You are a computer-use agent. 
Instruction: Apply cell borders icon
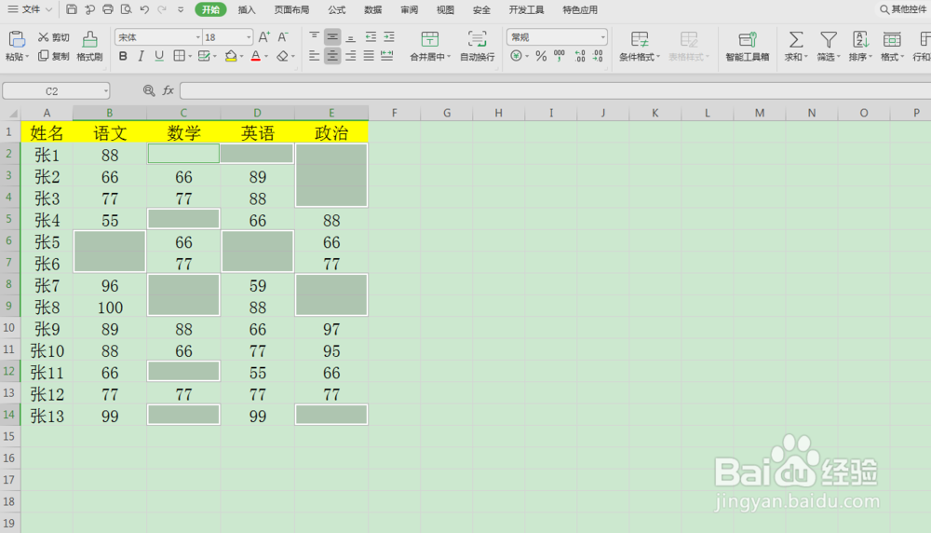tap(179, 56)
